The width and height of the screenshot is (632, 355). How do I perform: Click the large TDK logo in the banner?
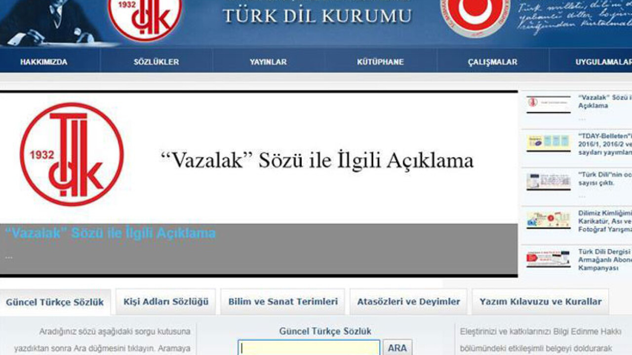[72, 154]
